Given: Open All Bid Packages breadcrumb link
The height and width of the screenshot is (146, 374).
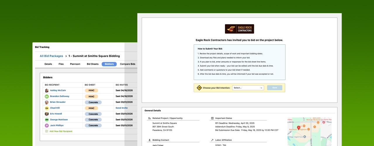Looking at the screenshot, I should 51,56.
